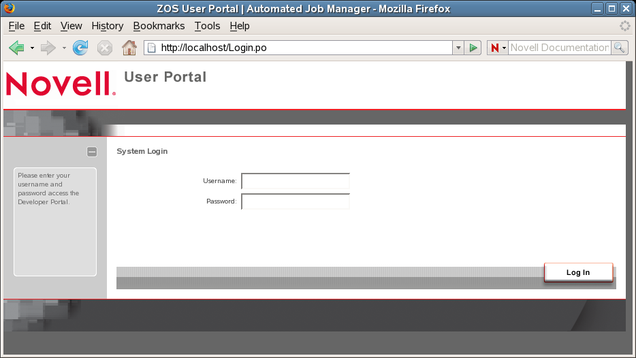Click the Firefox logo in the title bar
This screenshot has width=636, height=358.
point(9,8)
